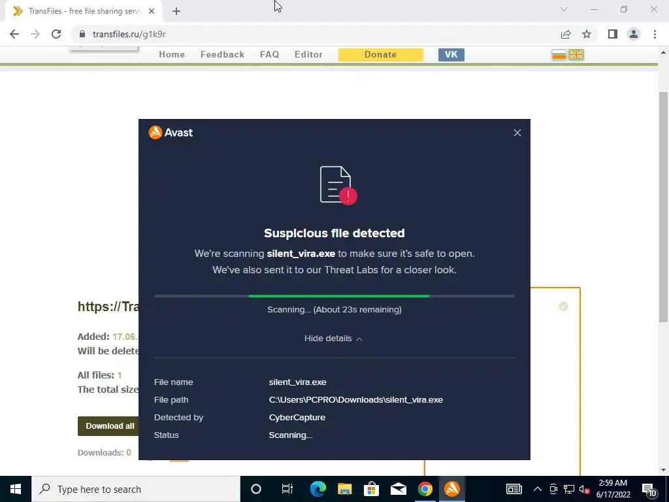
Task: Click the CyberCapture detected-by value
Action: point(297,418)
